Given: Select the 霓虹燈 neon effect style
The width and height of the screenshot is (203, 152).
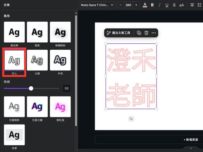Looking at the screenshot, I should 60,107.
